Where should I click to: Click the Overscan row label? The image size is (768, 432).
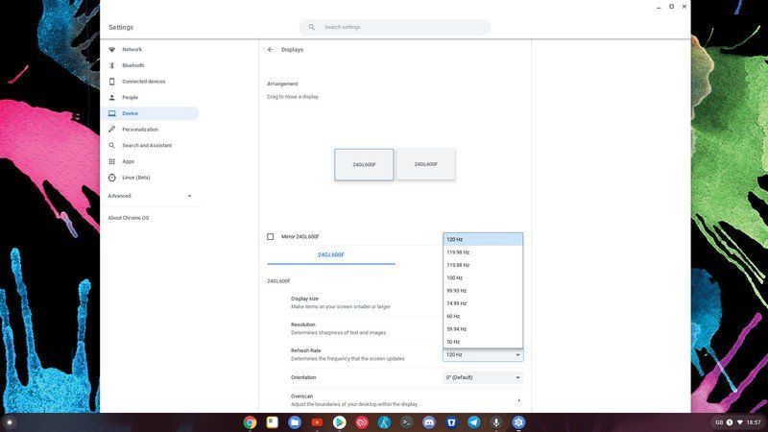(x=301, y=396)
